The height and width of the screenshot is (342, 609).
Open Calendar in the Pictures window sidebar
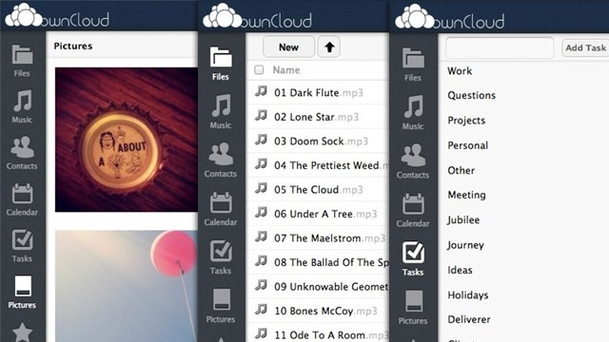(x=22, y=199)
